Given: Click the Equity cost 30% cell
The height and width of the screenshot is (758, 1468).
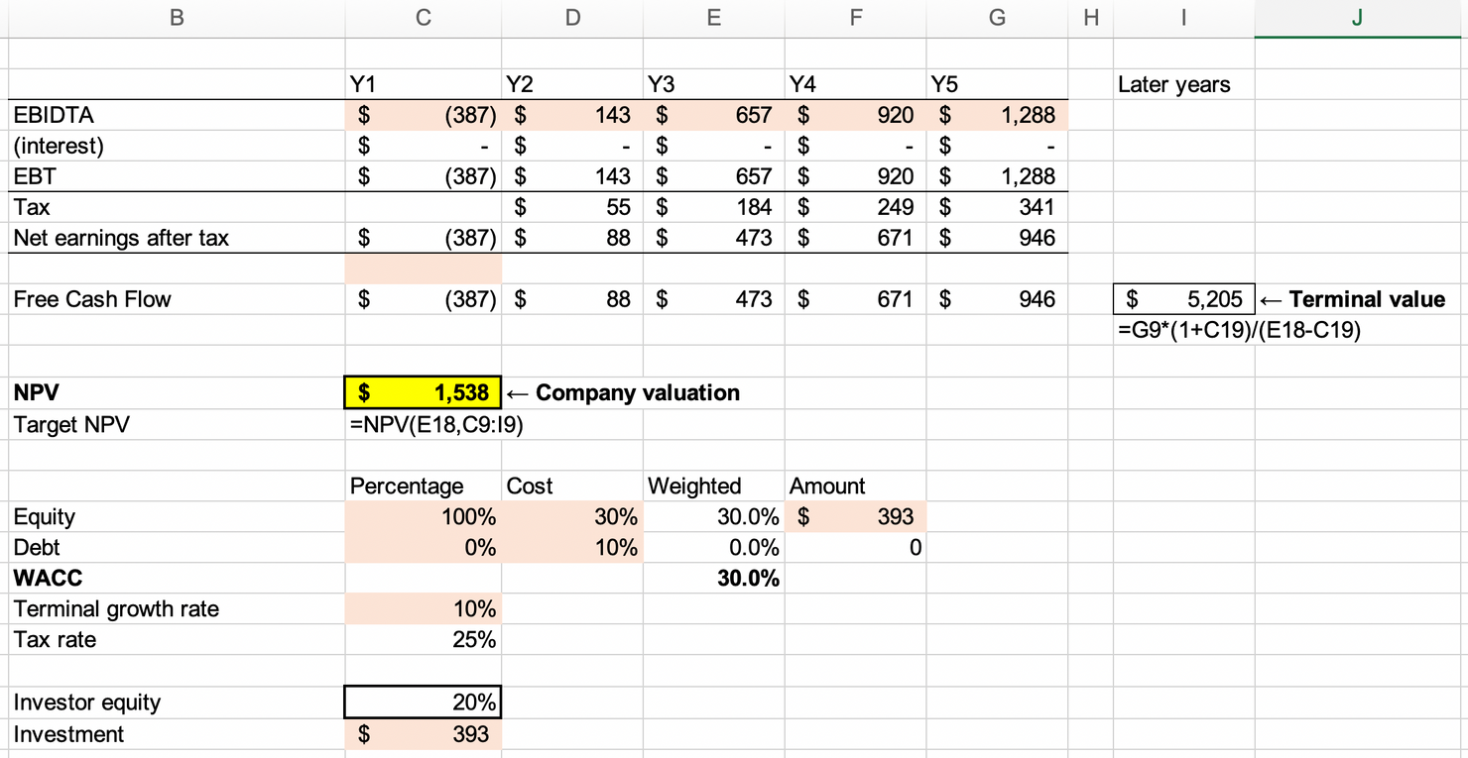Looking at the screenshot, I should click(x=572, y=516).
